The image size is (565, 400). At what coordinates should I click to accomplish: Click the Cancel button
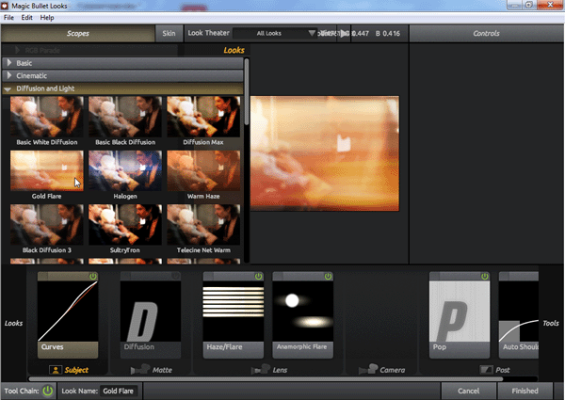(x=468, y=391)
